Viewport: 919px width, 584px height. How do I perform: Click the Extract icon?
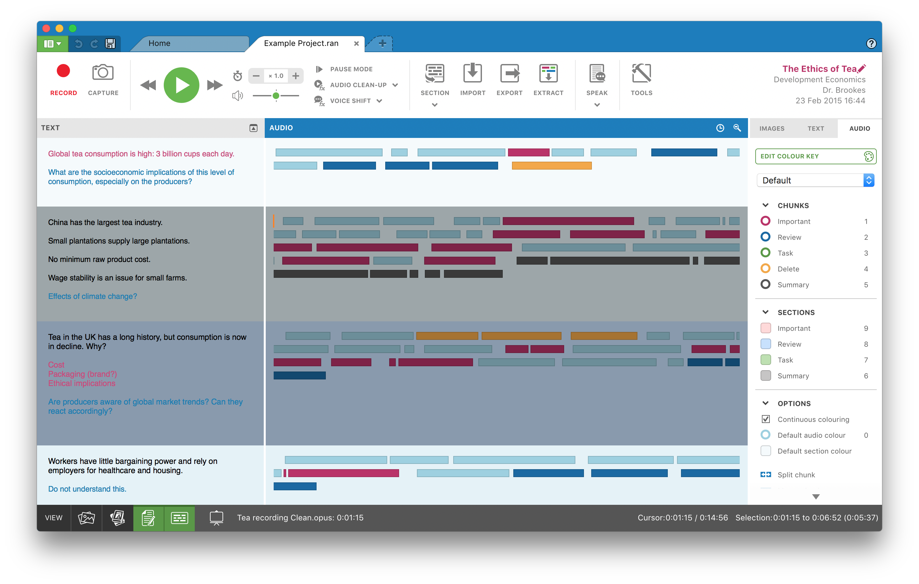tap(548, 73)
